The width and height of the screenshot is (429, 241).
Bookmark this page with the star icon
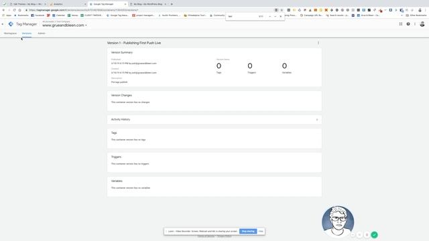pyautogui.click(x=282, y=10)
